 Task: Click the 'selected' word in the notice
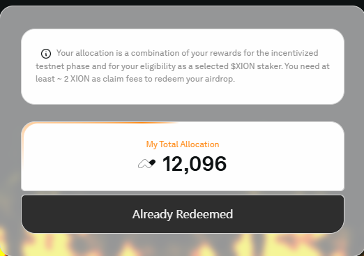[212, 66]
